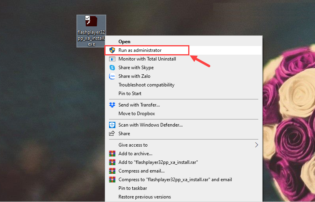The width and height of the screenshot is (315, 202).
Task: Open the Give access to entry
Action: tap(183, 145)
